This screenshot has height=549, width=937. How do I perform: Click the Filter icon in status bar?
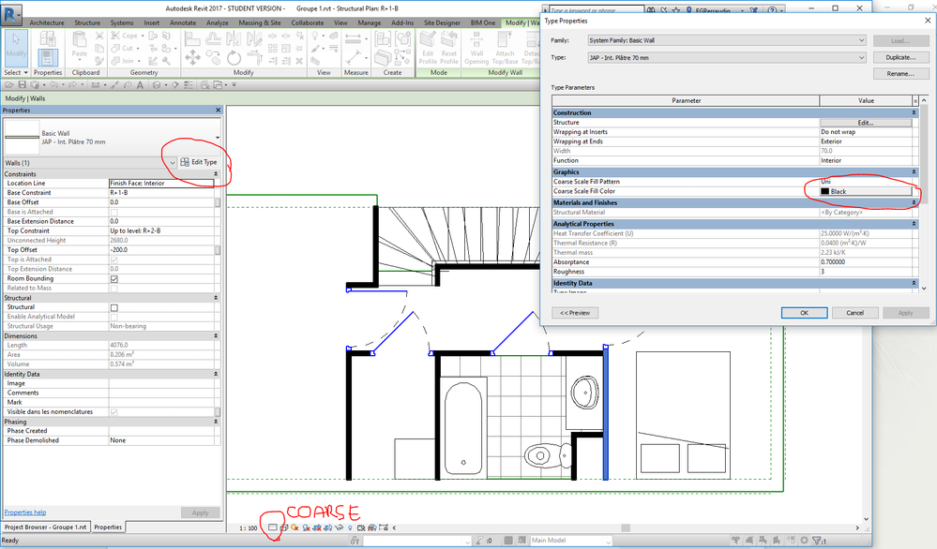pyautogui.click(x=818, y=540)
